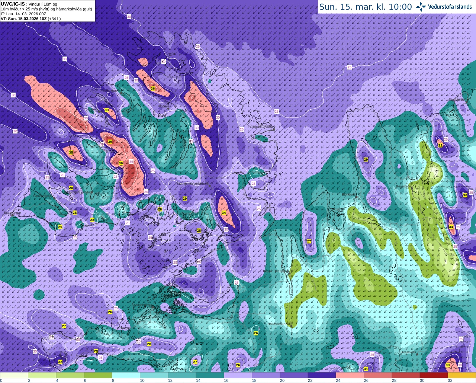Click the olive 6–8 m/s legend swatch
Viewport: 476px width, 383px height.
click(x=98, y=375)
